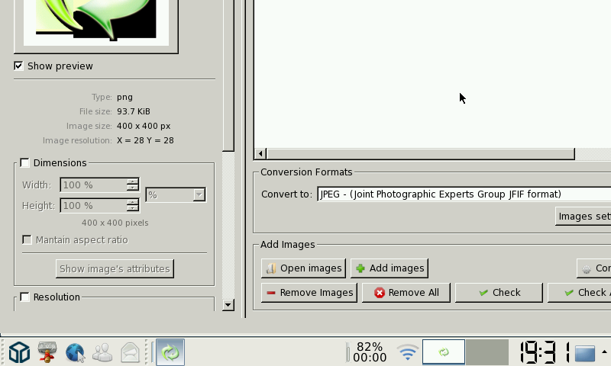This screenshot has height=366, width=611.
Task: Uncheck the Show preview checkbox
Action: pos(18,66)
